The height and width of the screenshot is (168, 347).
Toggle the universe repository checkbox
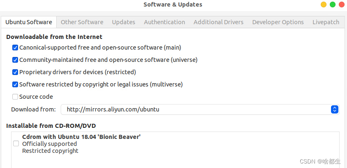[x=15, y=60]
